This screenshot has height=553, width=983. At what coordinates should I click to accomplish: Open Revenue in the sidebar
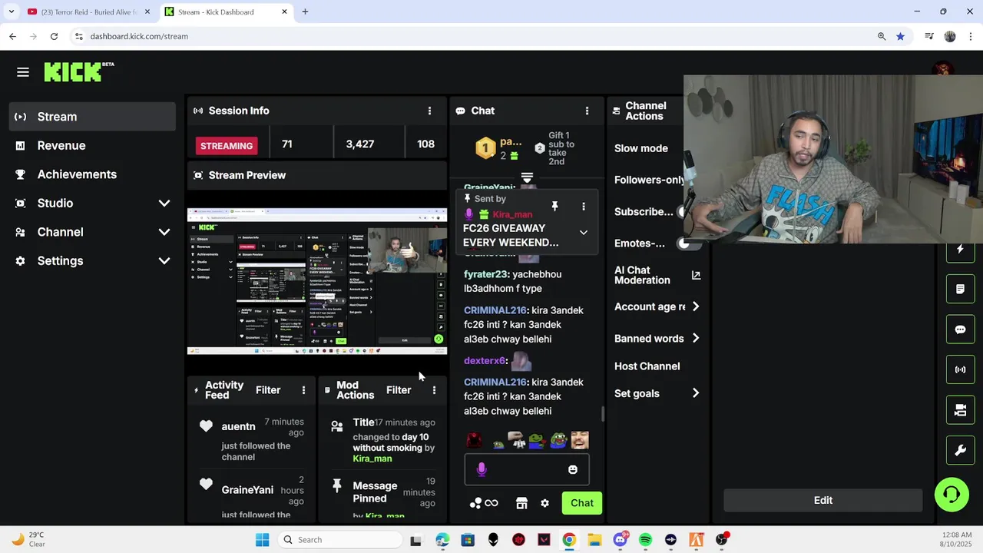tap(92, 145)
